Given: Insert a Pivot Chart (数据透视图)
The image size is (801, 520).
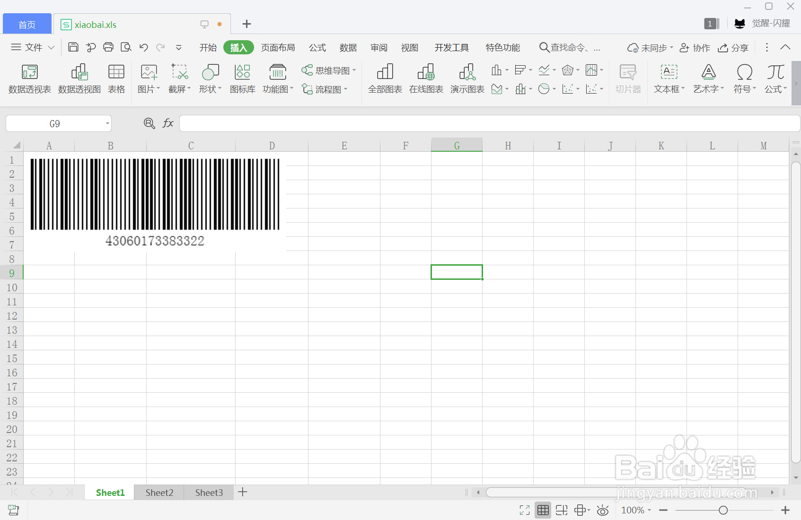Looking at the screenshot, I should pyautogui.click(x=79, y=79).
